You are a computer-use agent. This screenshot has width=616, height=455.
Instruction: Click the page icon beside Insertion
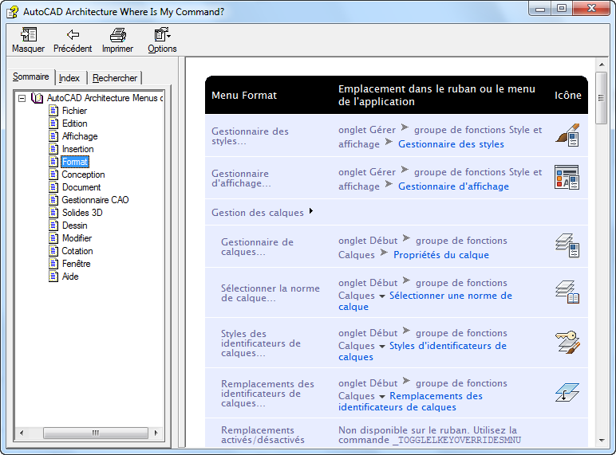tap(53, 149)
